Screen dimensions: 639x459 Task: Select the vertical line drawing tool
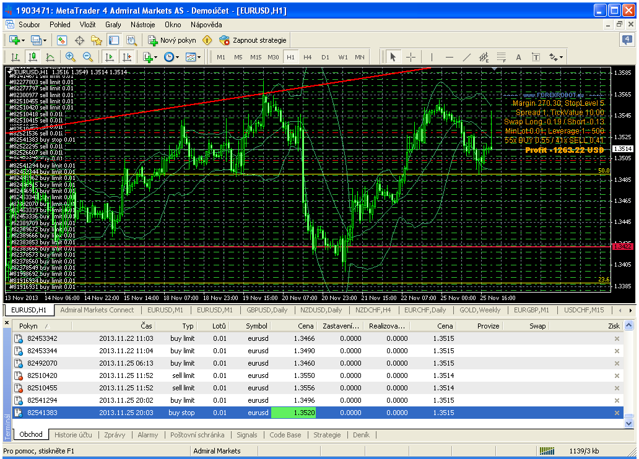pyautogui.click(x=432, y=58)
